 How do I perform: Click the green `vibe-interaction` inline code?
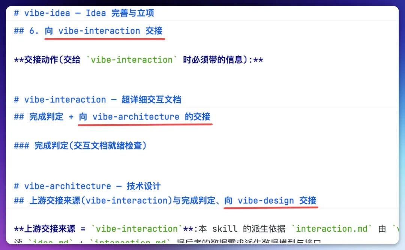pyautogui.click(x=132, y=60)
